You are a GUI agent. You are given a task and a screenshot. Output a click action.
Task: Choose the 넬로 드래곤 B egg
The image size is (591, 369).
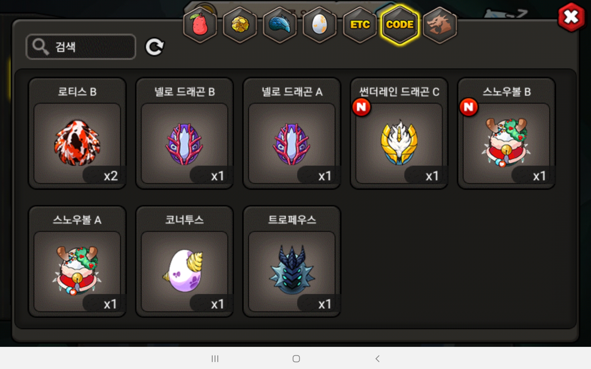(185, 133)
